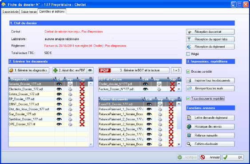This screenshot has width=250, height=164.
Task: Print ExportTB_Dossier_177.odt via printer icon
Action: 160,104
